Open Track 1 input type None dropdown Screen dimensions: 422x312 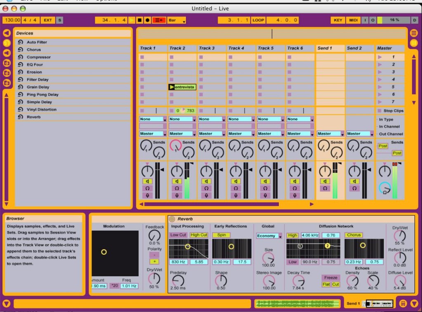[x=153, y=119]
